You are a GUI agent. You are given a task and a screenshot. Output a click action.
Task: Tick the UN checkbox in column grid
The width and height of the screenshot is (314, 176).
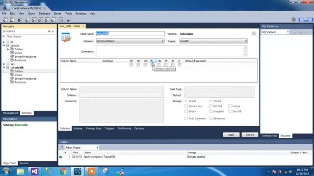(x=159, y=65)
